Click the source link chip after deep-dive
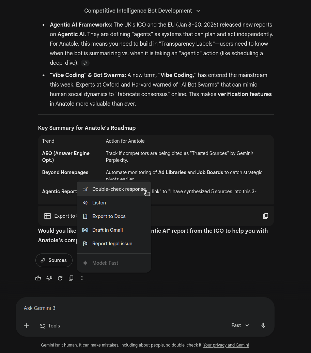The image size is (311, 353). (85, 63)
